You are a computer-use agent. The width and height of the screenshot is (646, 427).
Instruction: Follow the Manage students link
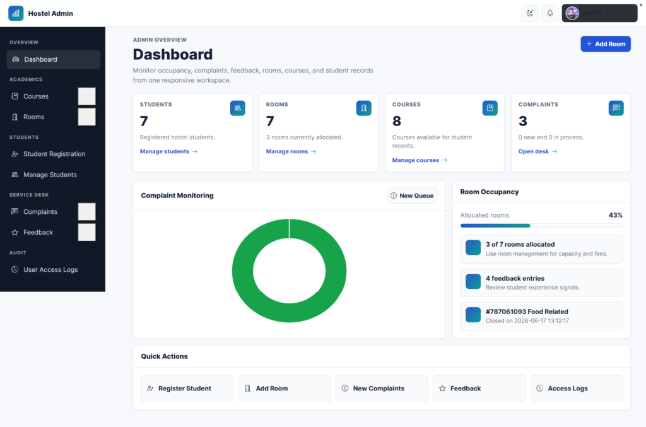point(168,151)
